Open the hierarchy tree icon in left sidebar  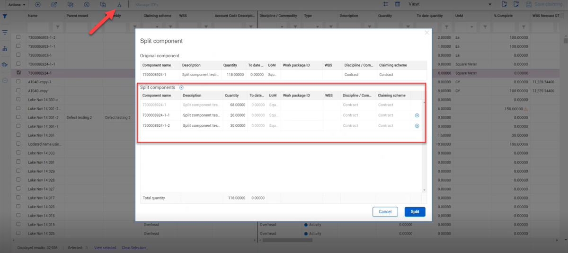(x=5, y=48)
